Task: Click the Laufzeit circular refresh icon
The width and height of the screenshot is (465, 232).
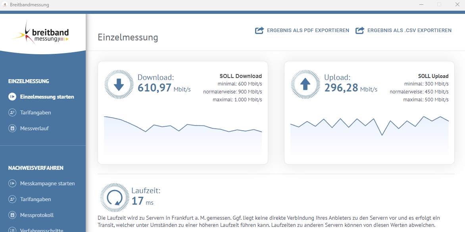Action: point(115,198)
